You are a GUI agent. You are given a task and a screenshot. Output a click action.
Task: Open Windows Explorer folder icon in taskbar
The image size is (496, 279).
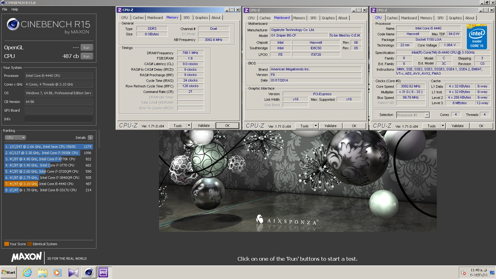pos(42,272)
